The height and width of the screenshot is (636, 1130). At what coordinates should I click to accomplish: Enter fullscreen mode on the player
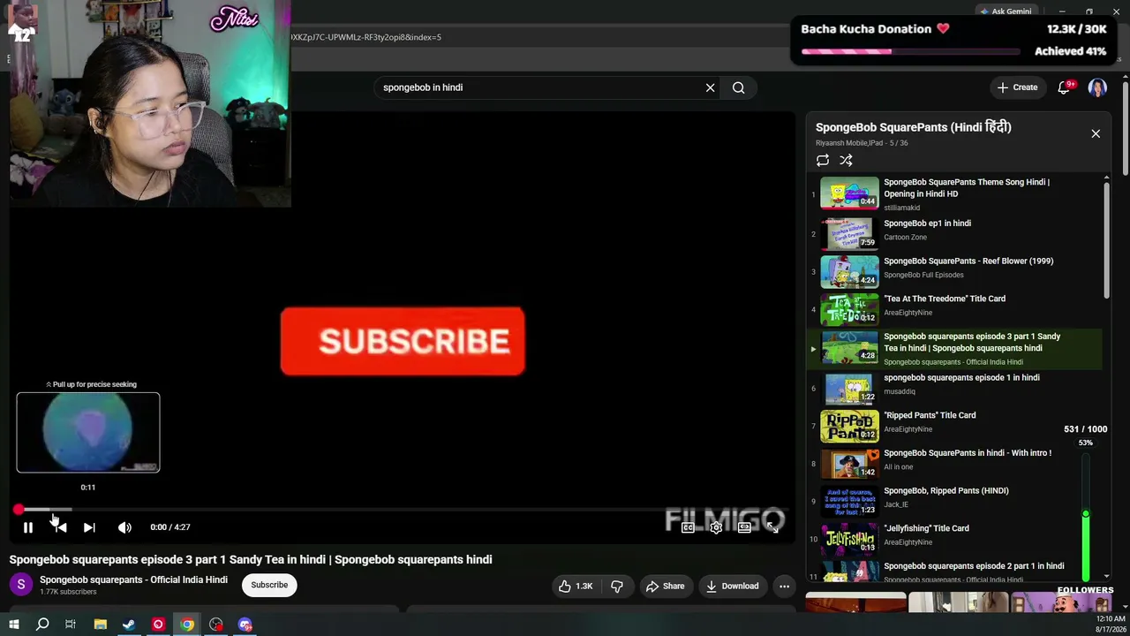(x=772, y=527)
